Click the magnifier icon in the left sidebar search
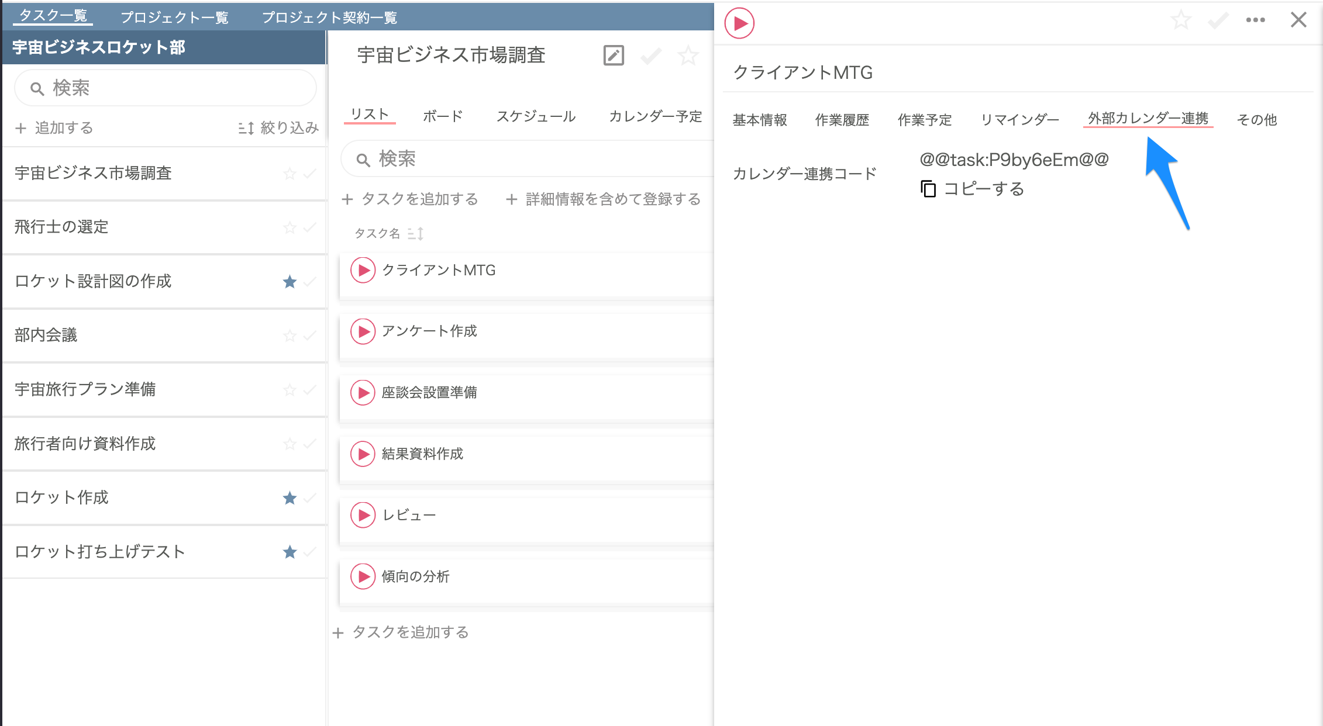 37,88
